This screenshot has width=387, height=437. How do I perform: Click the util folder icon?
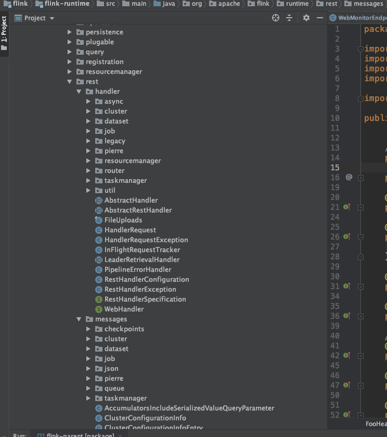click(x=99, y=190)
